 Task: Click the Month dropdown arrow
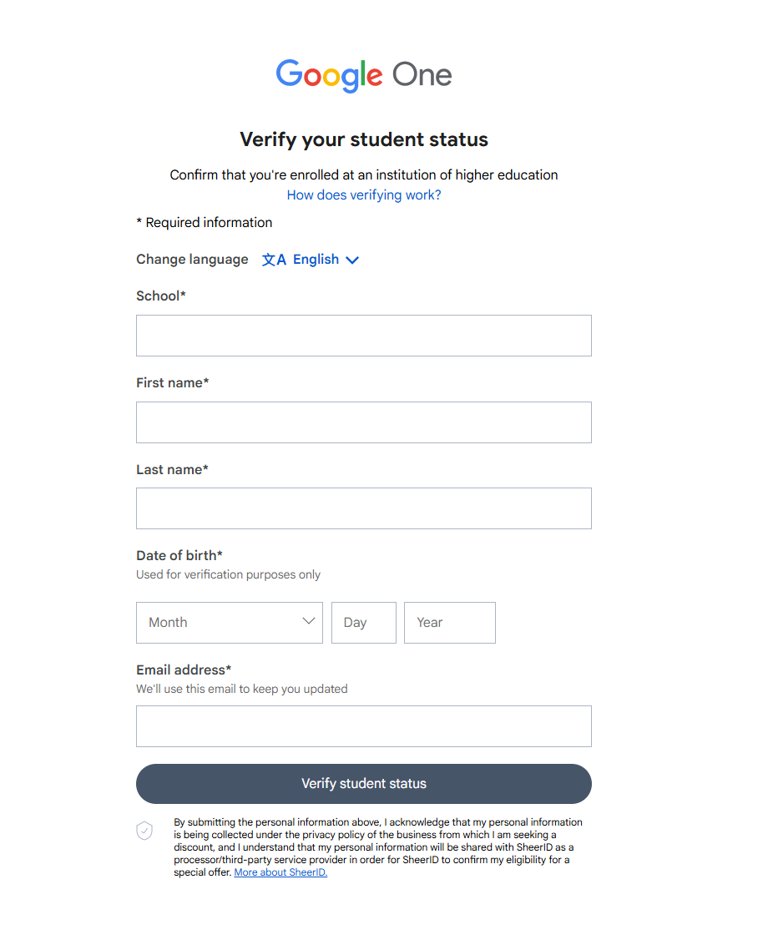(308, 622)
